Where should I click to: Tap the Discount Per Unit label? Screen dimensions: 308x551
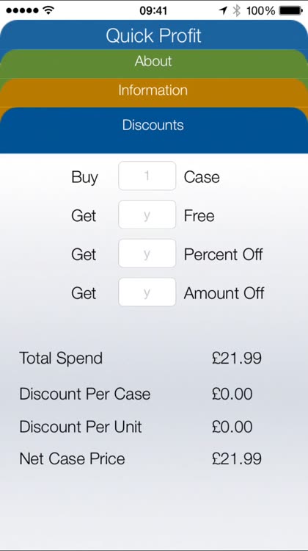click(81, 427)
